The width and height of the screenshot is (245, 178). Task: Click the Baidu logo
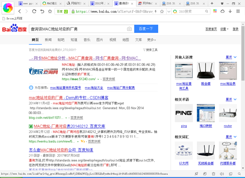(x=15, y=28)
